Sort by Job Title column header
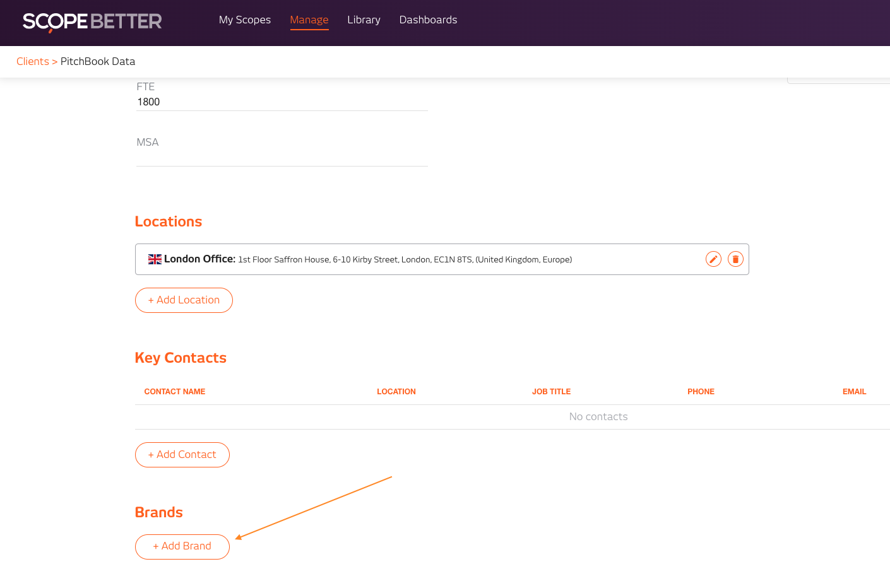Viewport: 890px width, 581px height. coord(551,392)
